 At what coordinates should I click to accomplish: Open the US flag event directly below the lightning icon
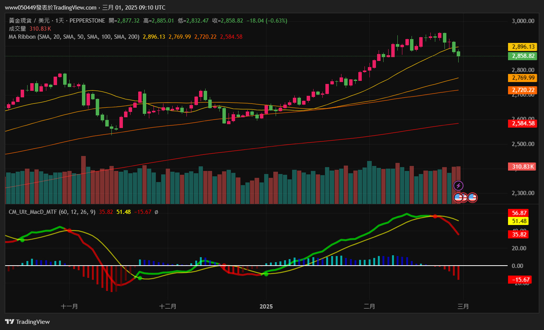point(458,198)
